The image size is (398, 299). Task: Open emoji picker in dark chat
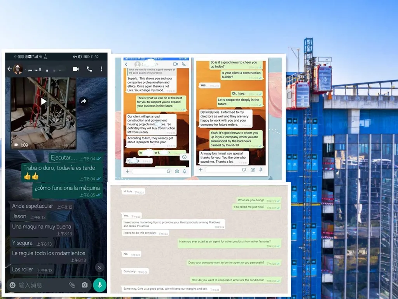point(12,285)
